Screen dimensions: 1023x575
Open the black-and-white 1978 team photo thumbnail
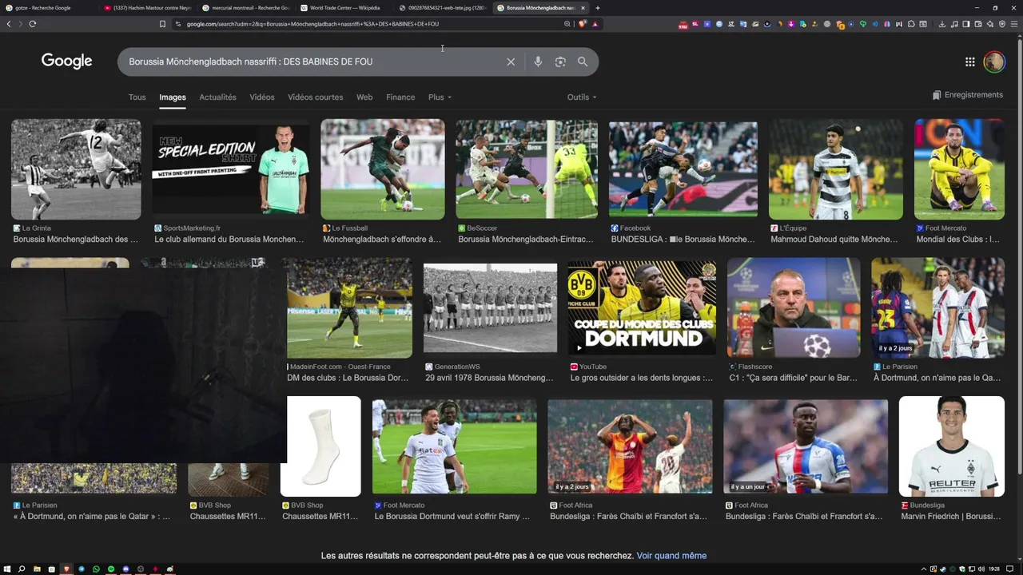click(x=490, y=308)
